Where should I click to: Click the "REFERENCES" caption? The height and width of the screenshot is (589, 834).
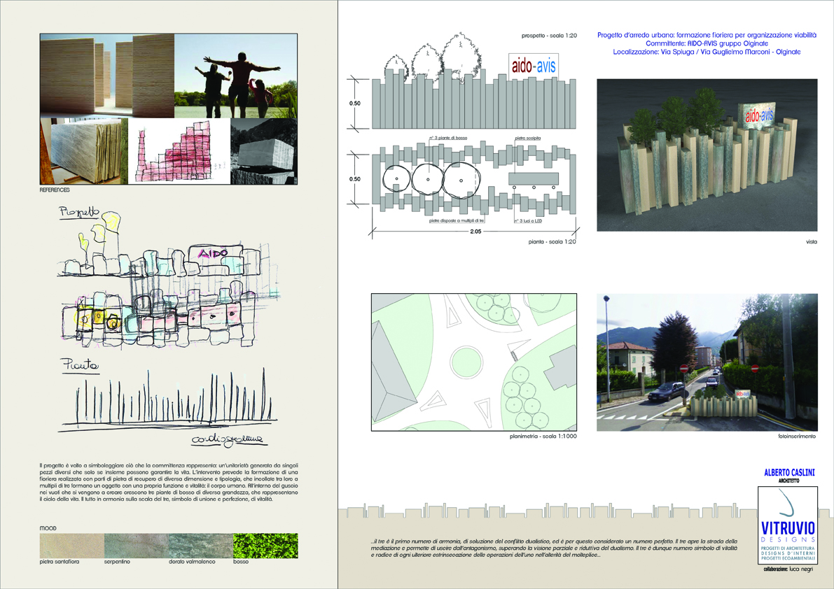tap(55, 190)
